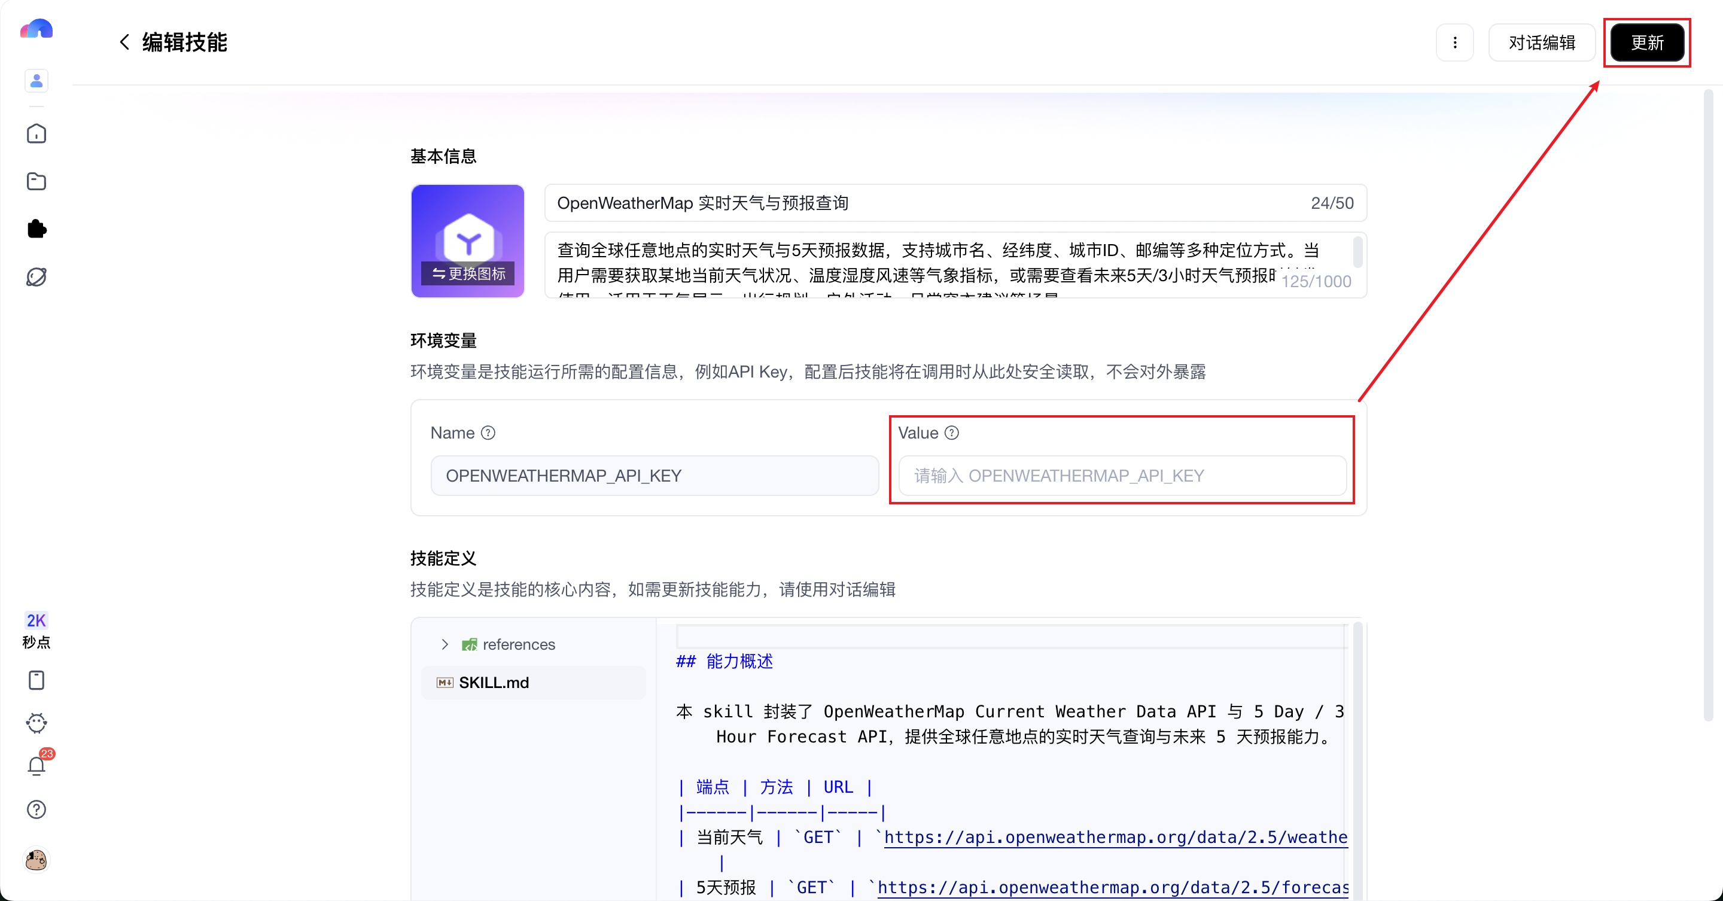The height and width of the screenshot is (901, 1723).
Task: Click the 对话编辑 button
Action: [x=1541, y=43]
